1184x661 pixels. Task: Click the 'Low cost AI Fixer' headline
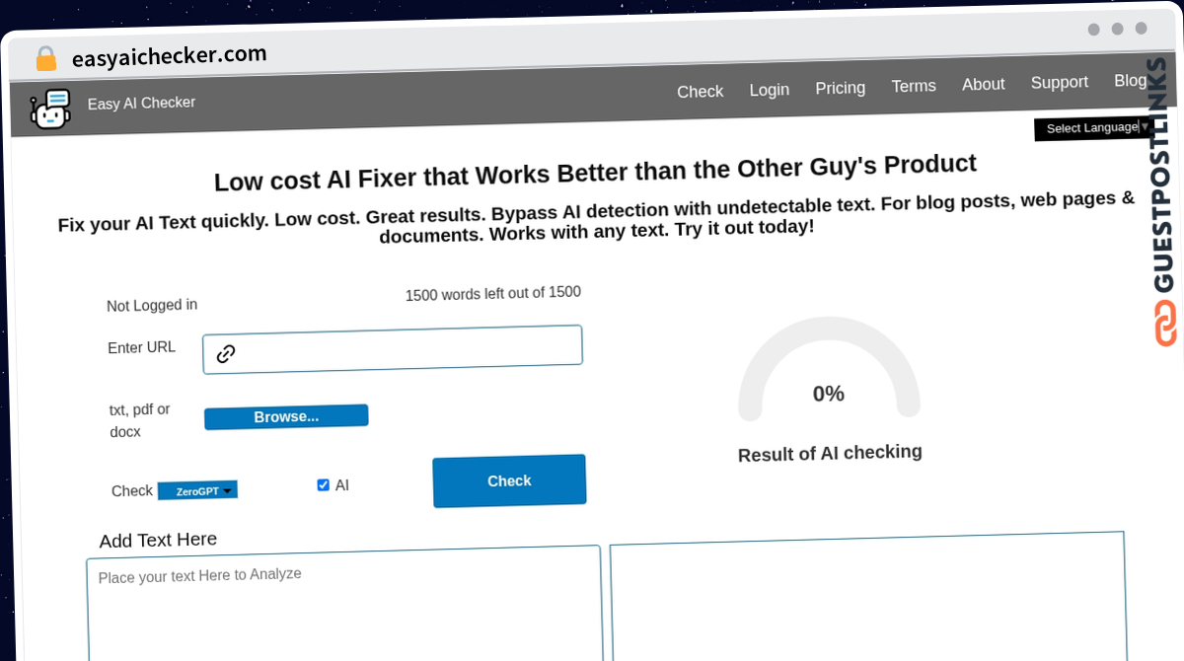[595, 172]
